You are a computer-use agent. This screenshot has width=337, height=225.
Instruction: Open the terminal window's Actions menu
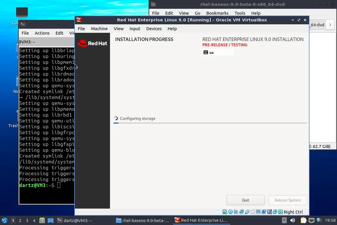pyautogui.click(x=42, y=33)
